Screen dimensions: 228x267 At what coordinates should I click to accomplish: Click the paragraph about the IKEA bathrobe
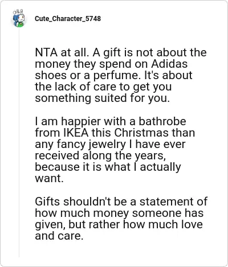pos(115,150)
